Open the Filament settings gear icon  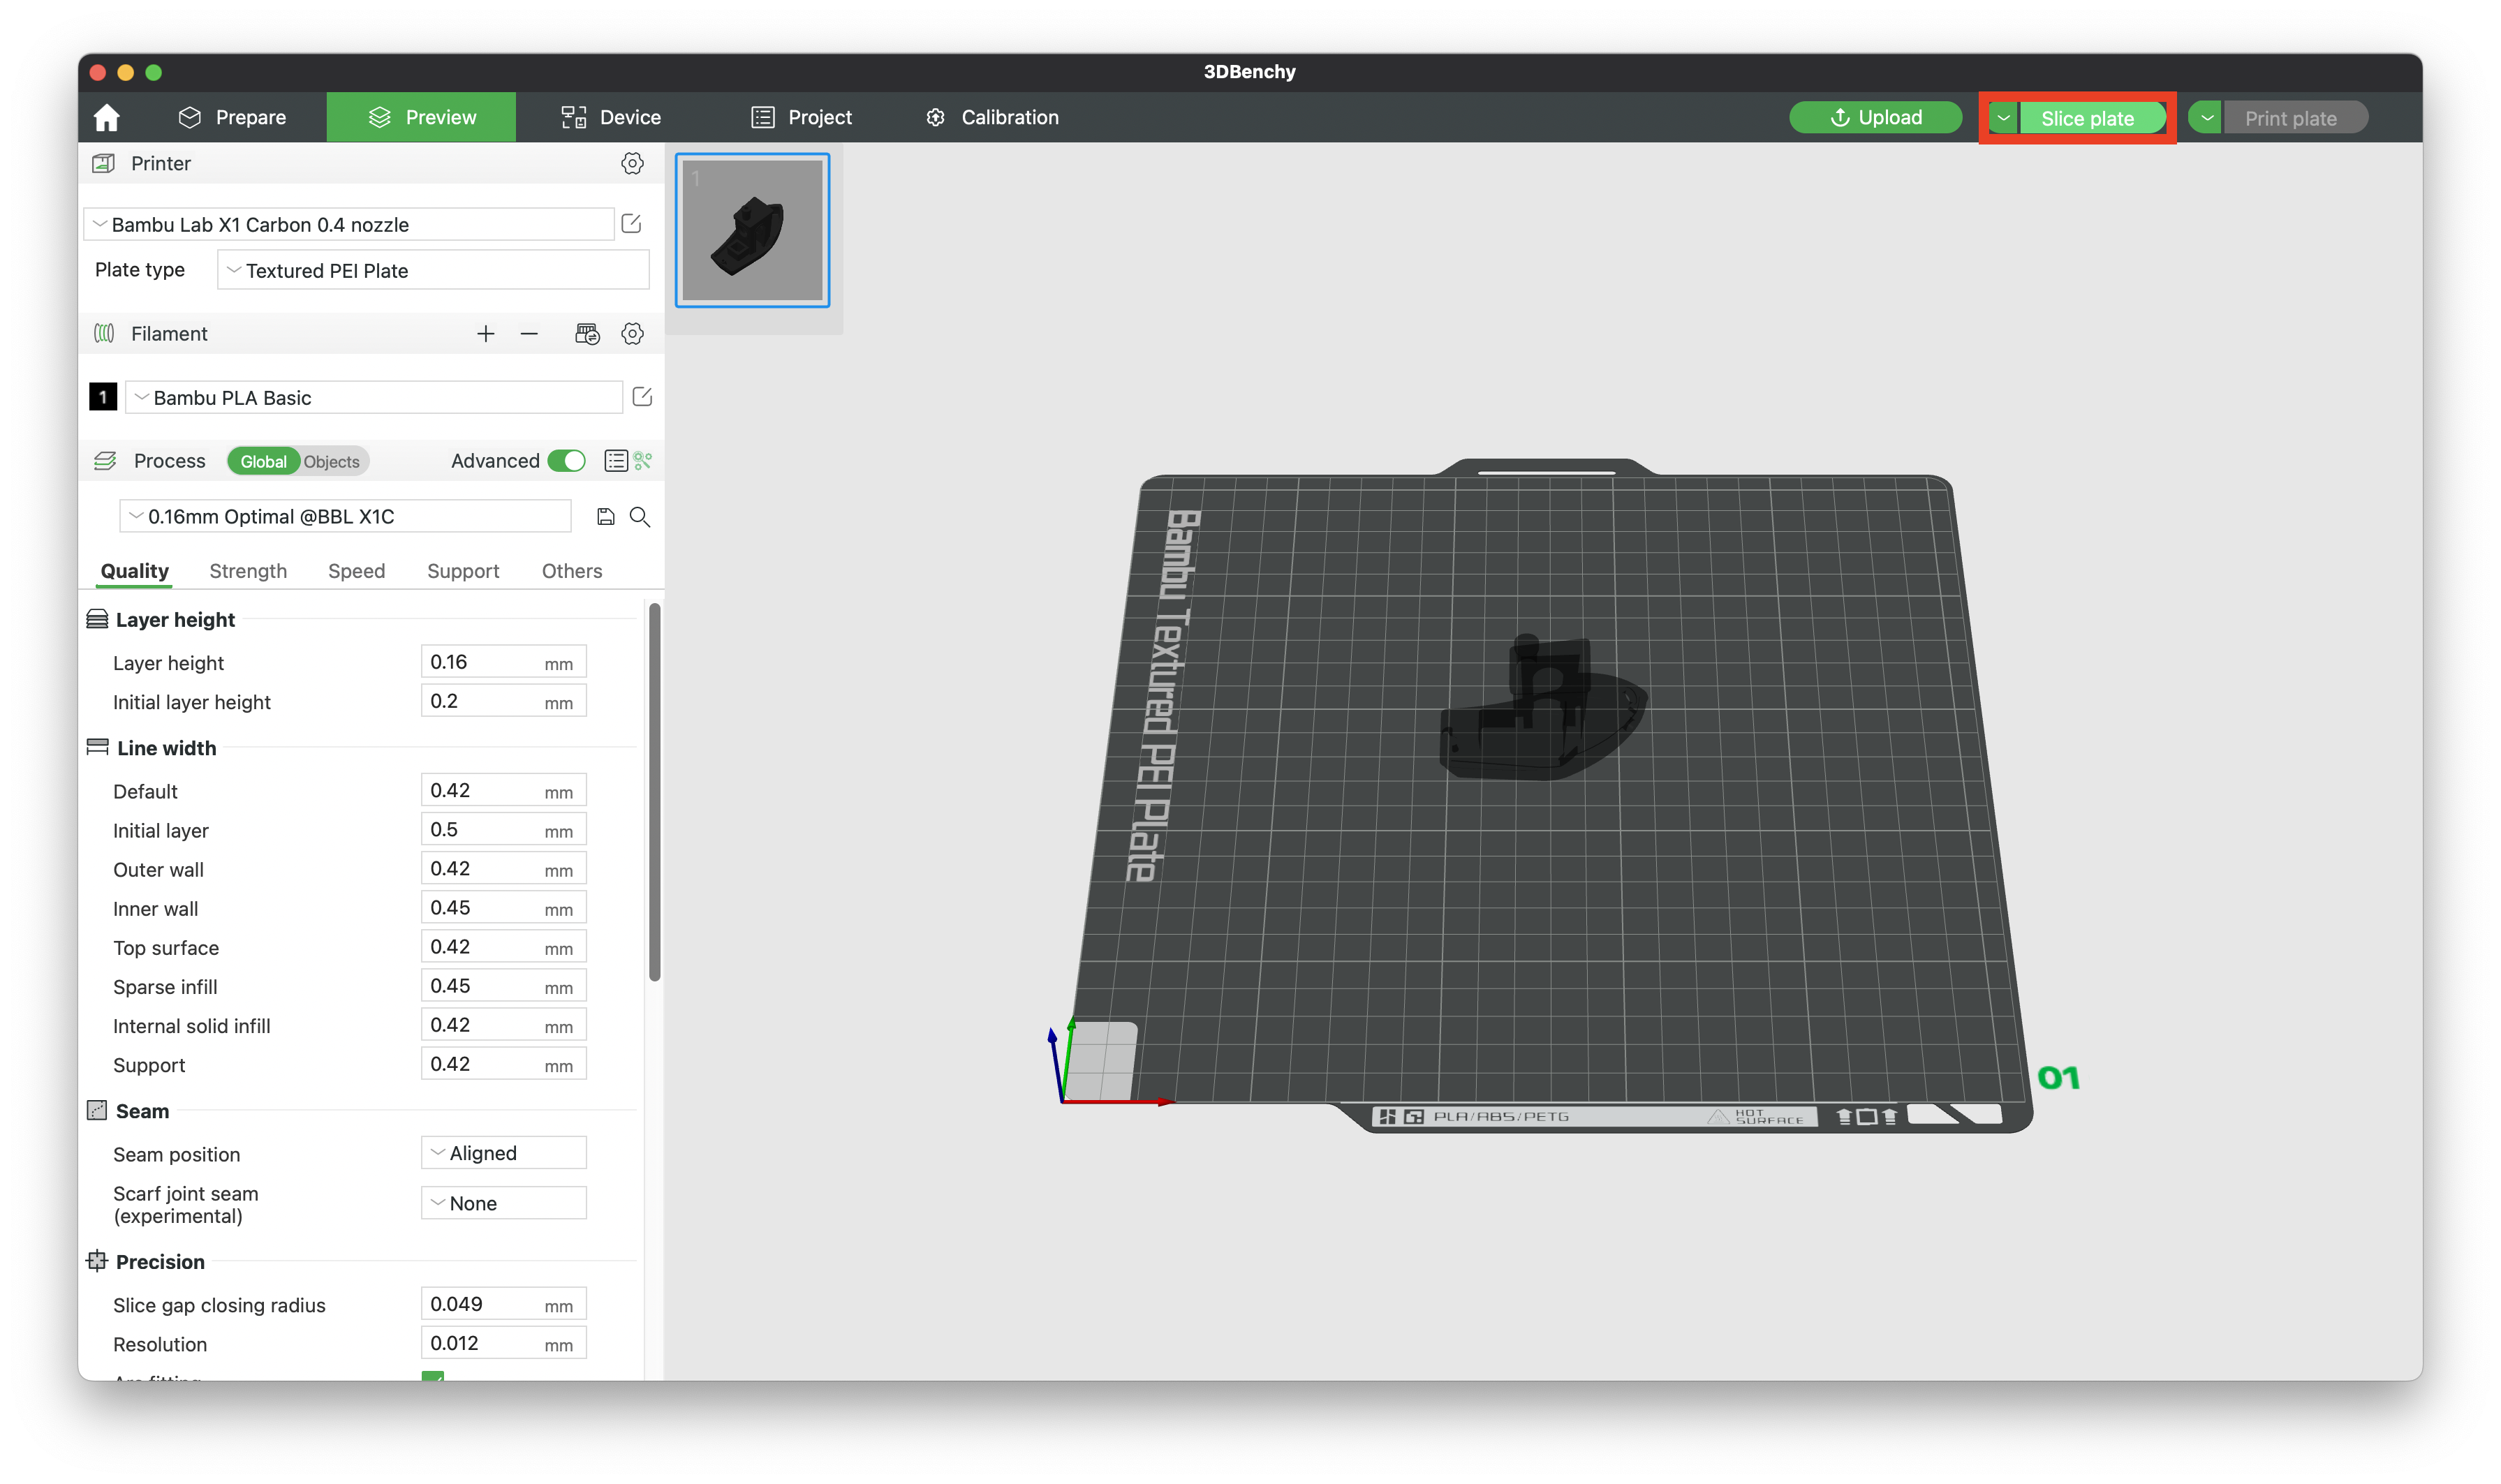632,334
